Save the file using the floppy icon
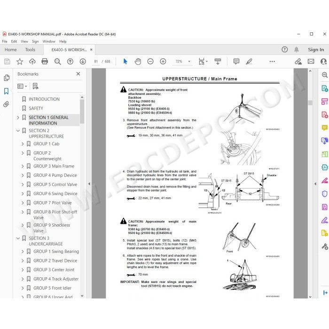Viewport: 329px width, 329px height. [7, 62]
